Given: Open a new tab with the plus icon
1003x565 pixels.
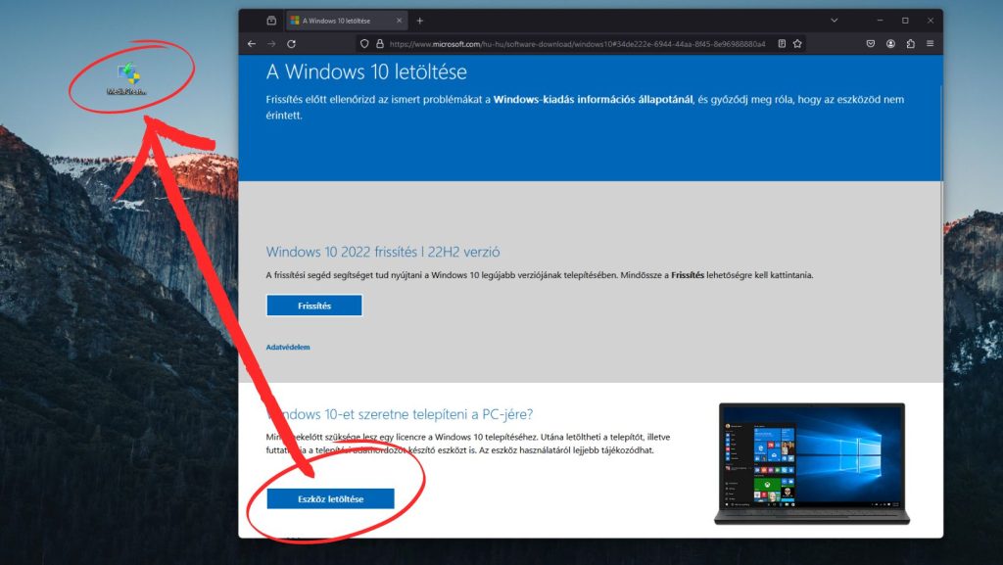Looking at the screenshot, I should pos(418,19).
